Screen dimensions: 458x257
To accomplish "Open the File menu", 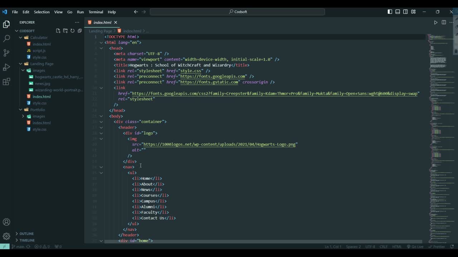I will [15, 12].
